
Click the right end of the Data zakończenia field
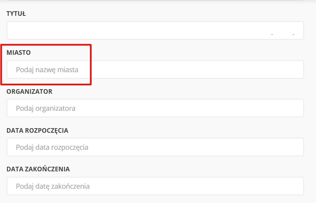[297, 186]
